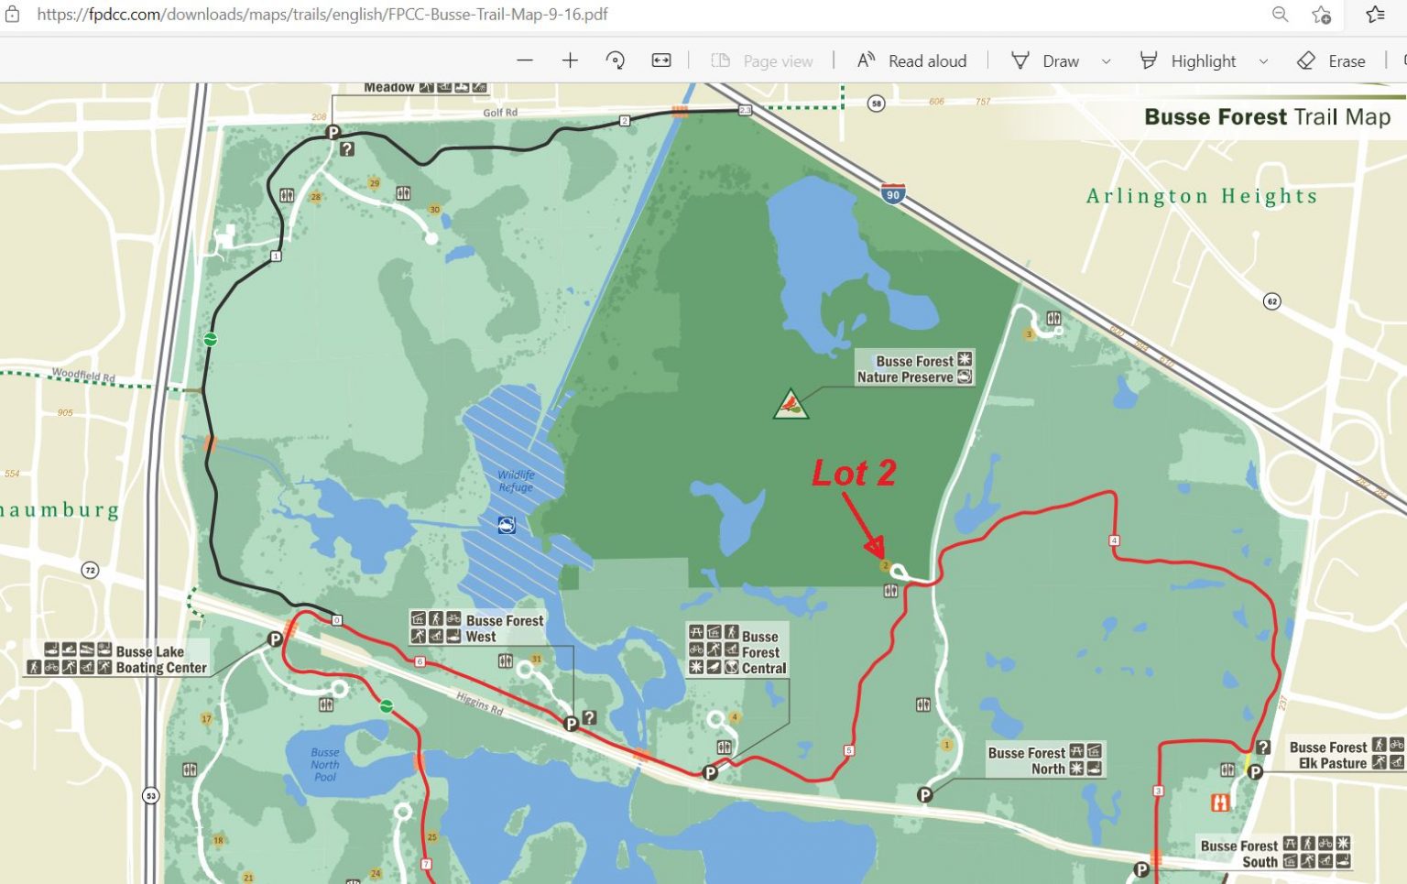1407x884 pixels.
Task: Expand the Highlight options dropdown arrow
Action: pos(1263,61)
